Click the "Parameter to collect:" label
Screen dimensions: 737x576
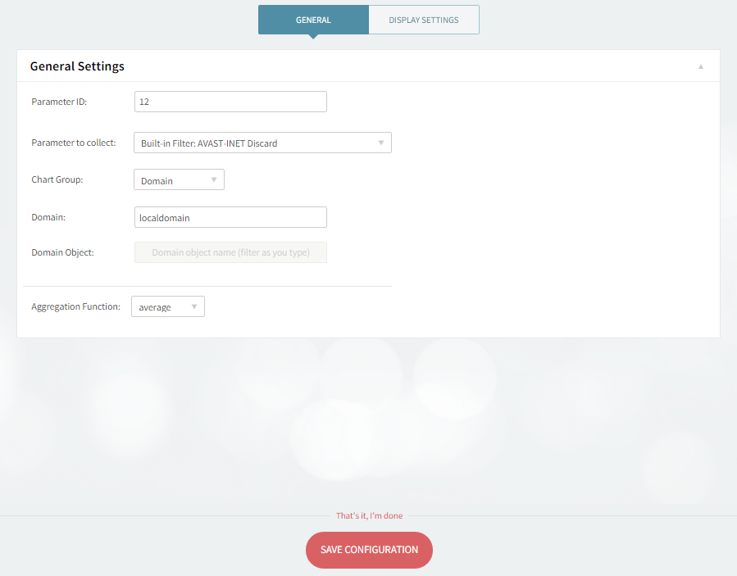(74, 143)
